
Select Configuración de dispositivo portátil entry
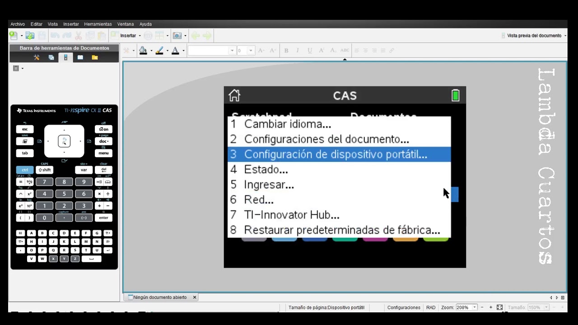point(339,154)
